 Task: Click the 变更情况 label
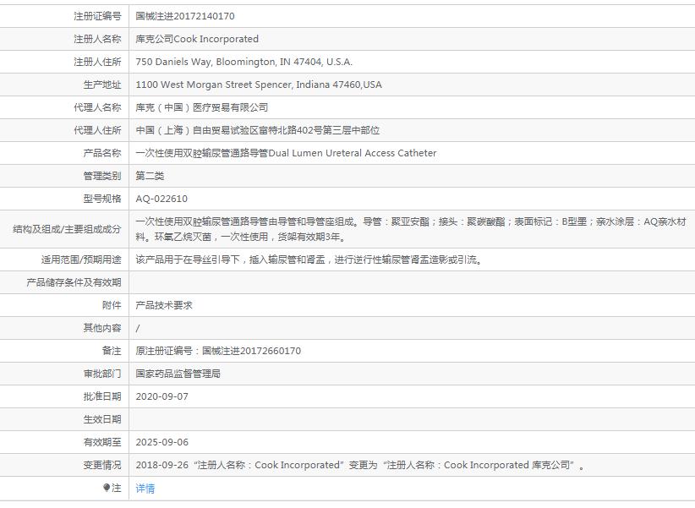pos(102,465)
